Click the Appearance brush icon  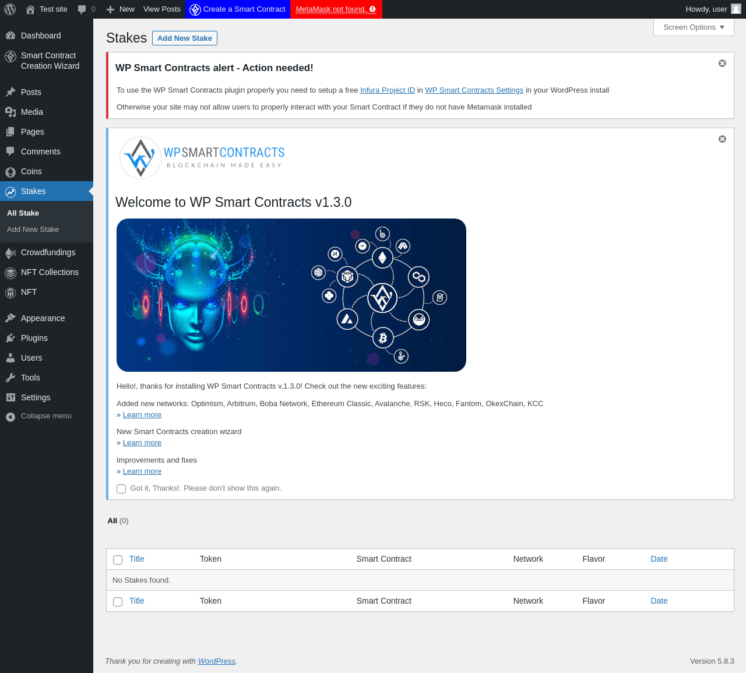coord(10,318)
